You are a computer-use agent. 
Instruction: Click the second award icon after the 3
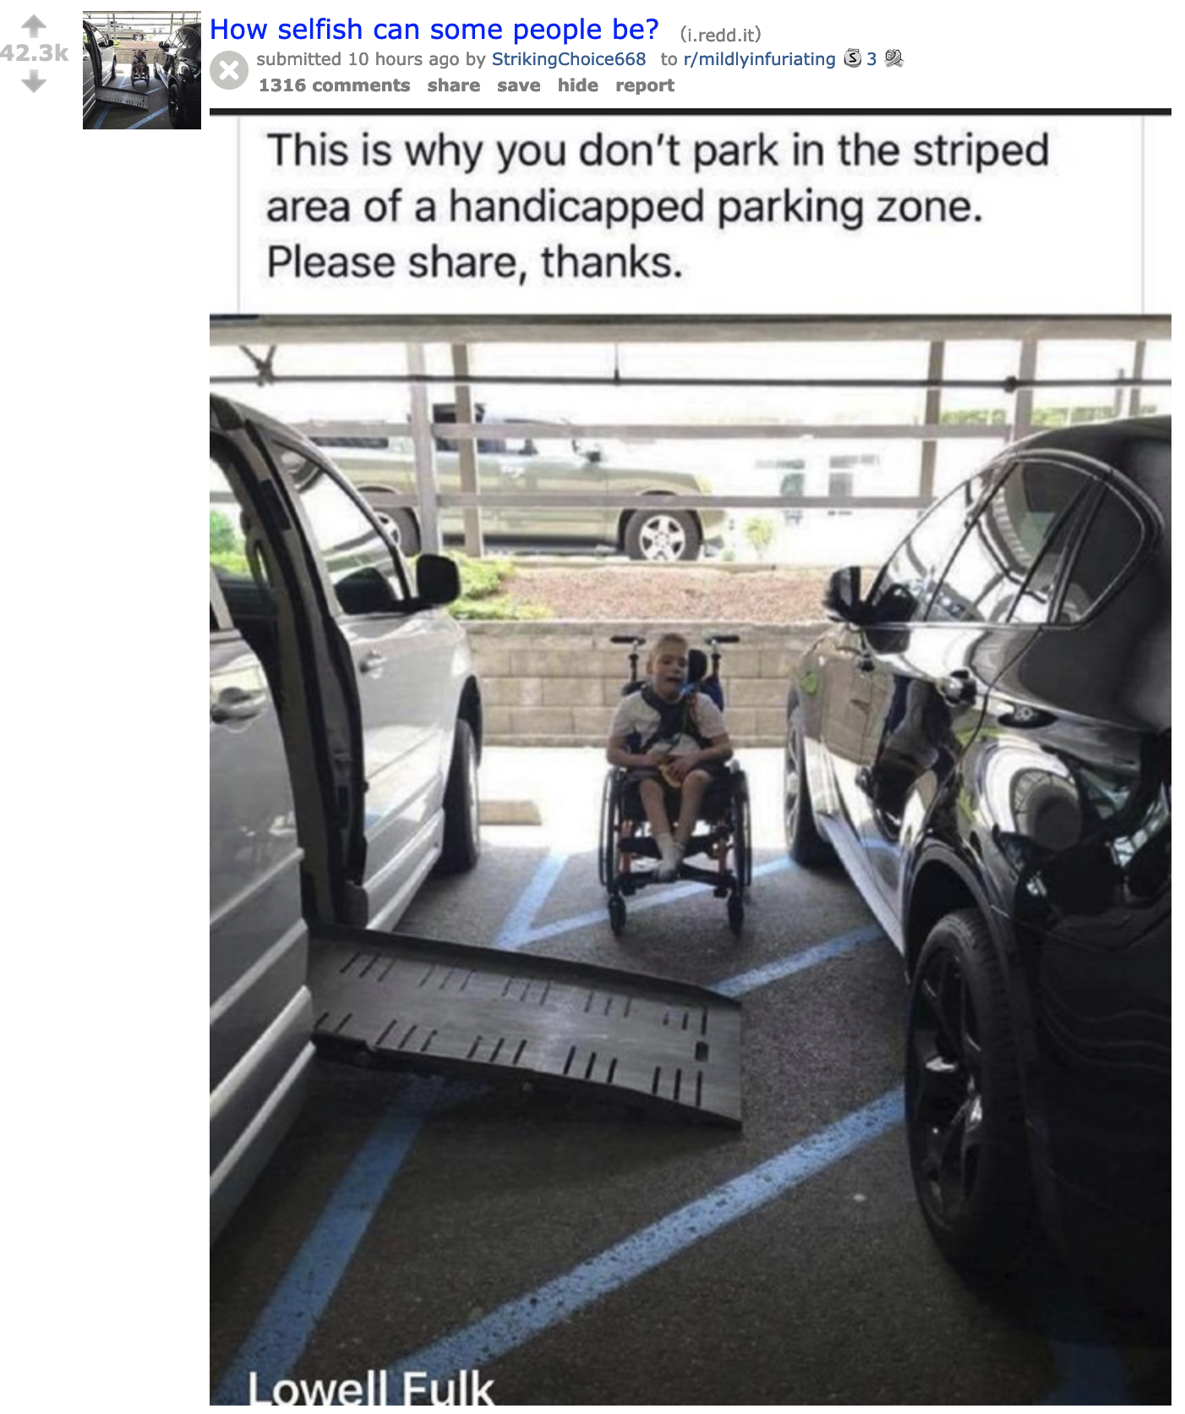pyautogui.click(x=894, y=58)
